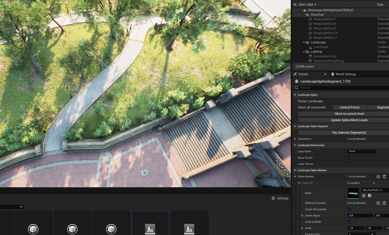Toggle the Scale to Width checkbox

click(349, 222)
